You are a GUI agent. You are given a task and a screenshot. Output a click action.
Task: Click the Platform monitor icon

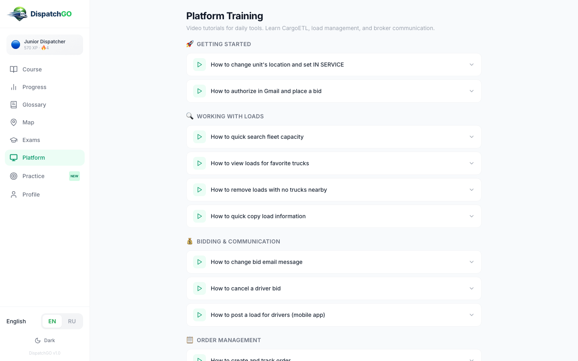(x=14, y=158)
